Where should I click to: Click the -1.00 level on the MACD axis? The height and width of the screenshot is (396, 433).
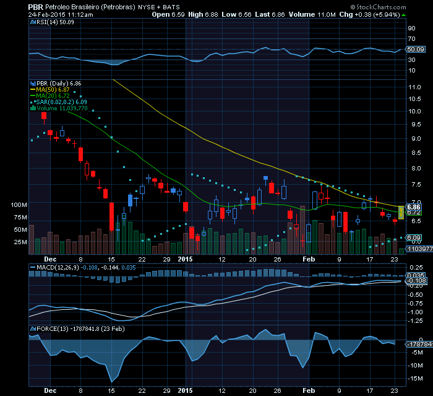(415, 312)
